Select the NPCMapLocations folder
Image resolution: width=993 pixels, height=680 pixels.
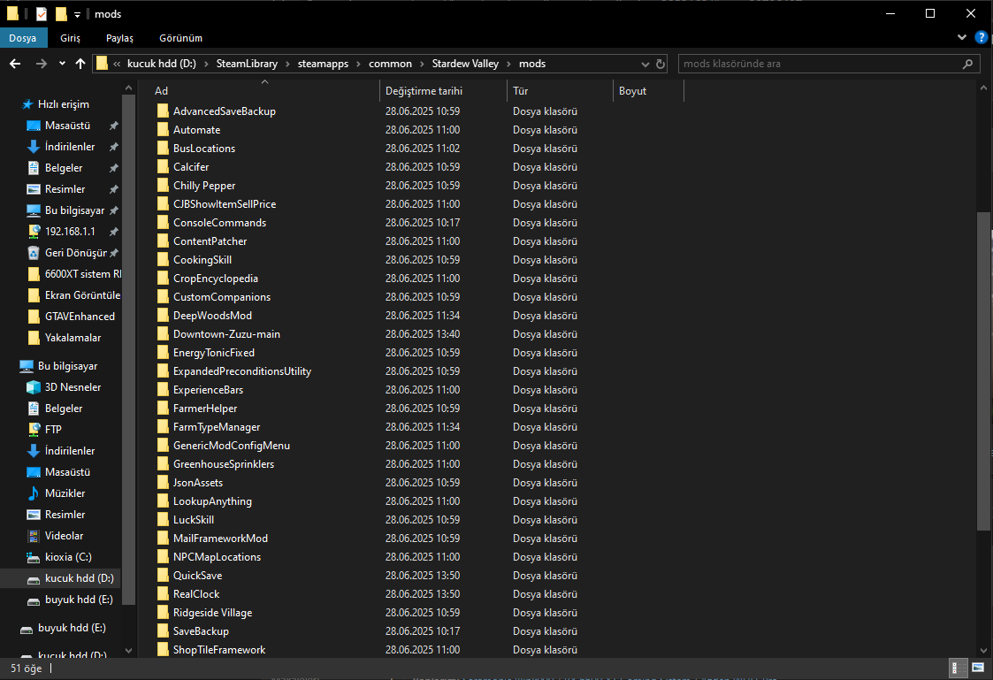[218, 556]
